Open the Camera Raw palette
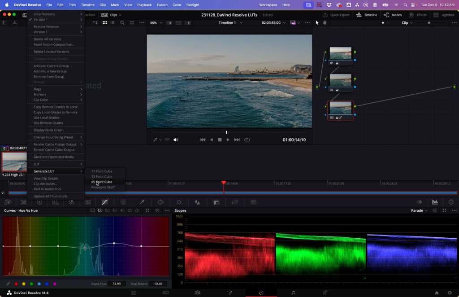The height and width of the screenshot is (297, 459). pos(8,202)
